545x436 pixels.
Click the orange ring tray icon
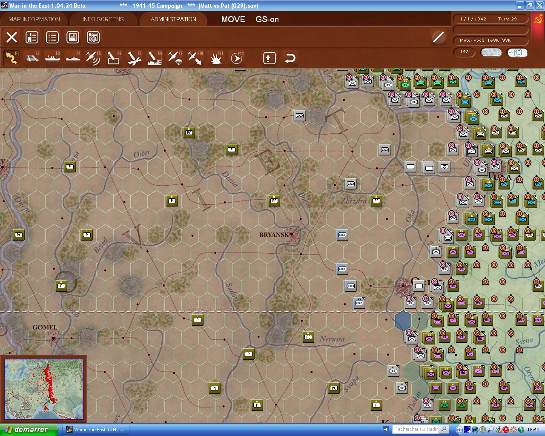pos(513,430)
